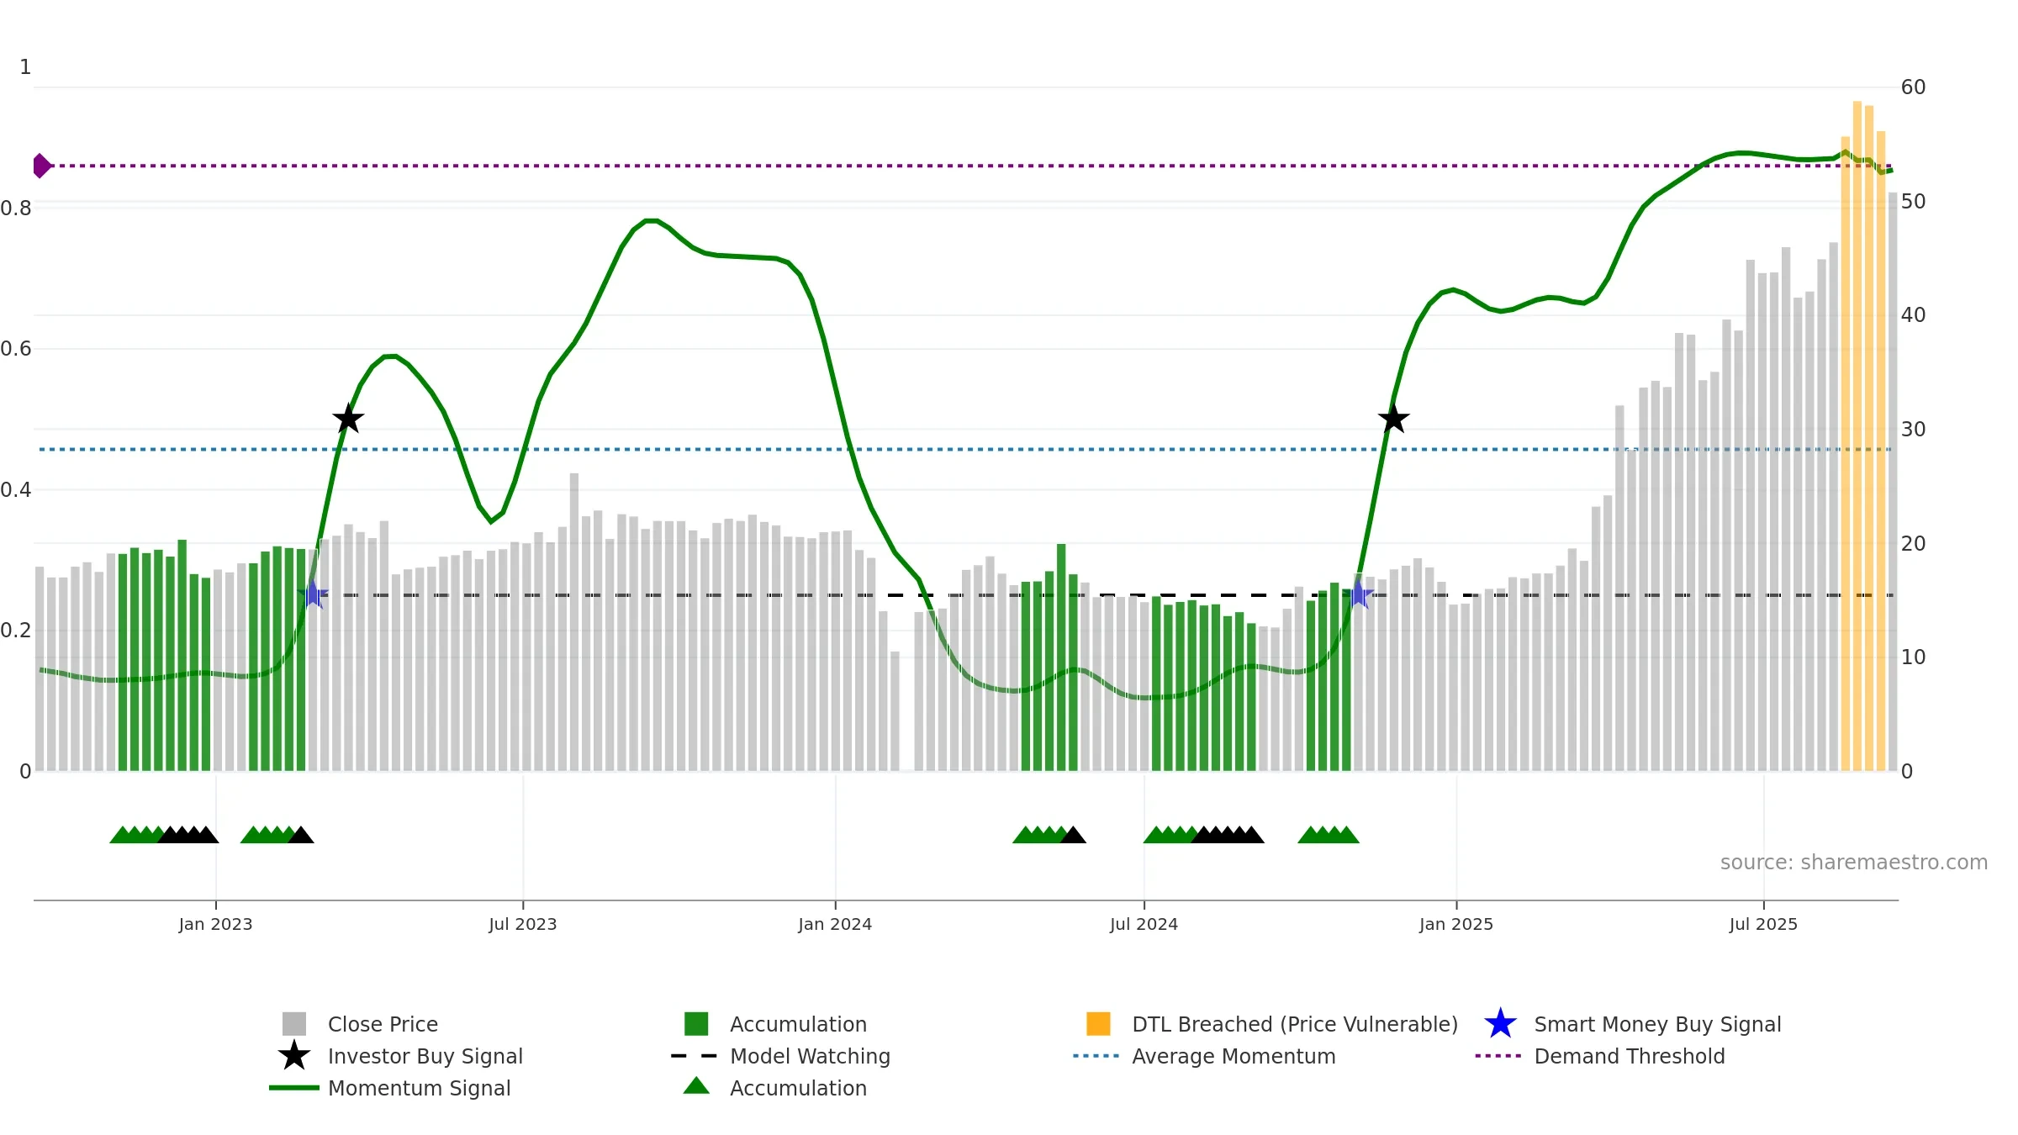Image resolution: width=2018 pixels, height=1135 pixels.
Task: Click the tallest orange DTL Breached bar
Action: [1857, 436]
